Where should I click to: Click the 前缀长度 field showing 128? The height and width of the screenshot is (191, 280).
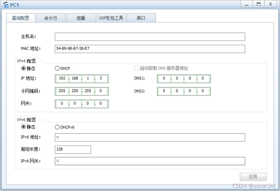[x=73, y=149]
